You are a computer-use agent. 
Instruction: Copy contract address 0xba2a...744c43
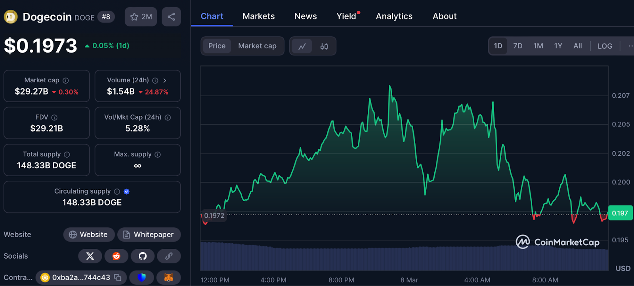click(118, 278)
